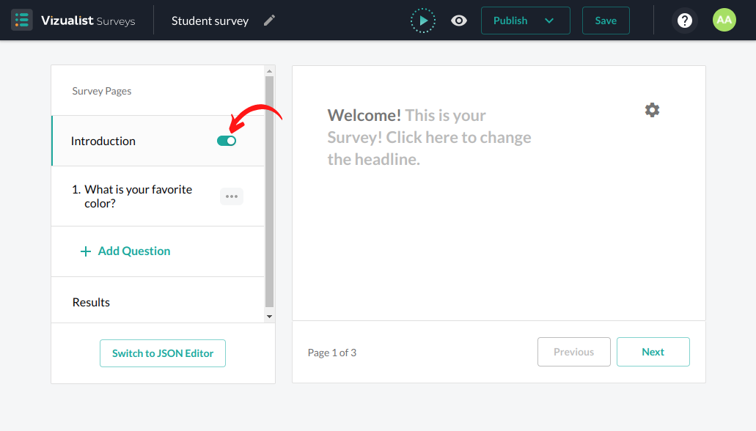This screenshot has width=756, height=431.
Task: Click the plus icon beside Add Question
Action: (86, 251)
